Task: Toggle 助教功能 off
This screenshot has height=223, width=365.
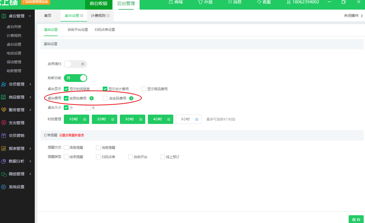Action: click(75, 78)
